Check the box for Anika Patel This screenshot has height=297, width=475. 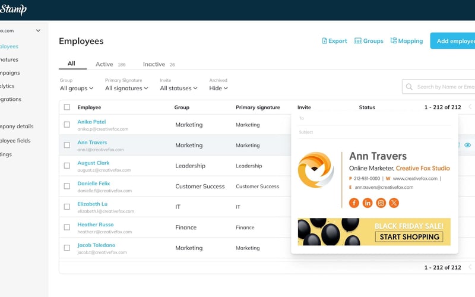tap(67, 125)
